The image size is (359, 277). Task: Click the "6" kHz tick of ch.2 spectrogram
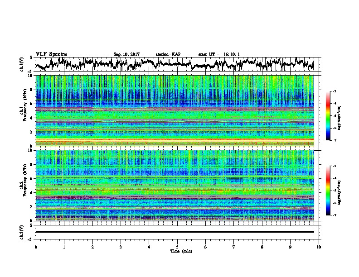[32, 178]
